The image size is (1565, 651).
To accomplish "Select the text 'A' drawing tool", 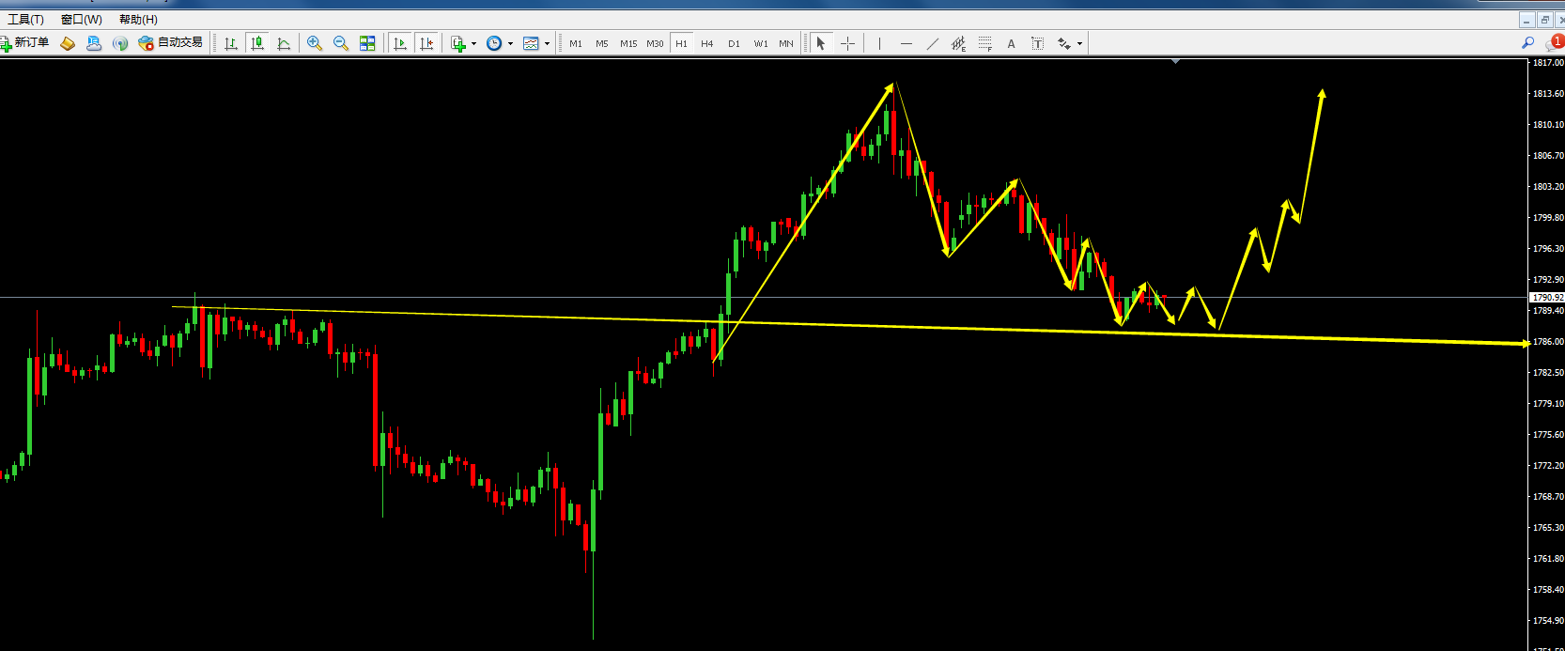I will click(1011, 43).
